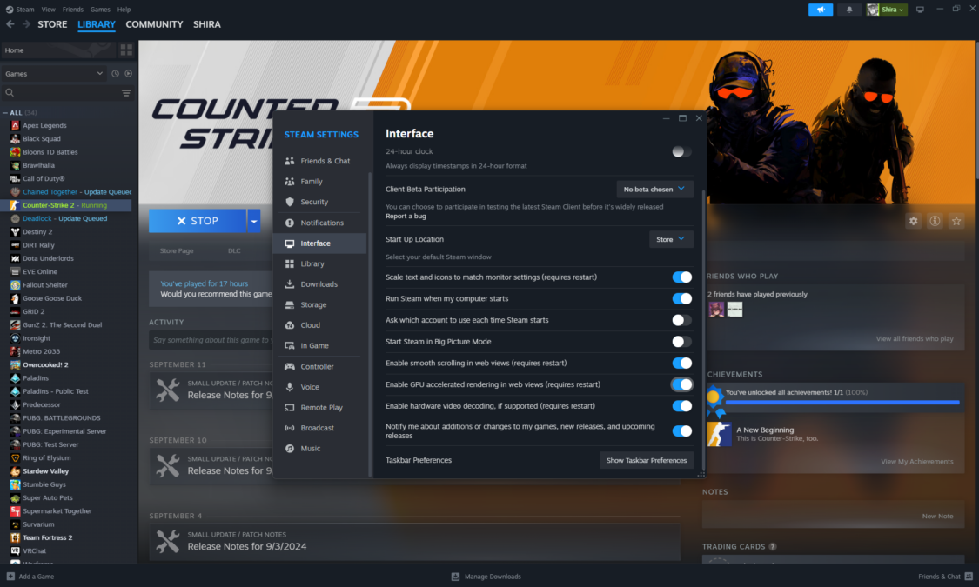This screenshot has height=587, width=979.
Task: Disable GPU accelerated rendering in web views
Action: [681, 384]
